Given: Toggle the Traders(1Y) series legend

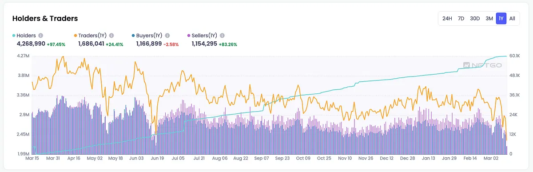Looking at the screenshot, I should (x=91, y=36).
